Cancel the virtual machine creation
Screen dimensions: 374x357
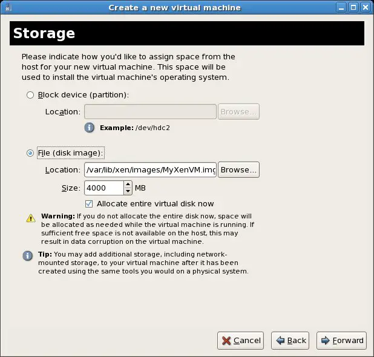click(240, 341)
